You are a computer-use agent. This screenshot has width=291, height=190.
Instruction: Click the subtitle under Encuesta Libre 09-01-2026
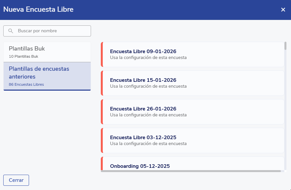[x=148, y=58]
